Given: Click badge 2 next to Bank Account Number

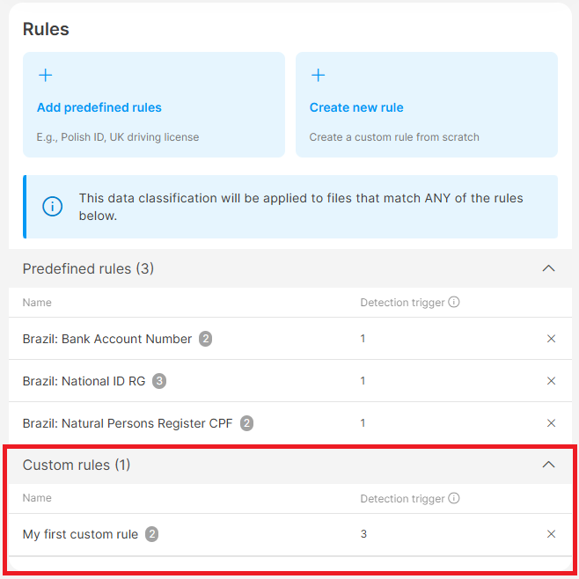Looking at the screenshot, I should click(x=205, y=339).
